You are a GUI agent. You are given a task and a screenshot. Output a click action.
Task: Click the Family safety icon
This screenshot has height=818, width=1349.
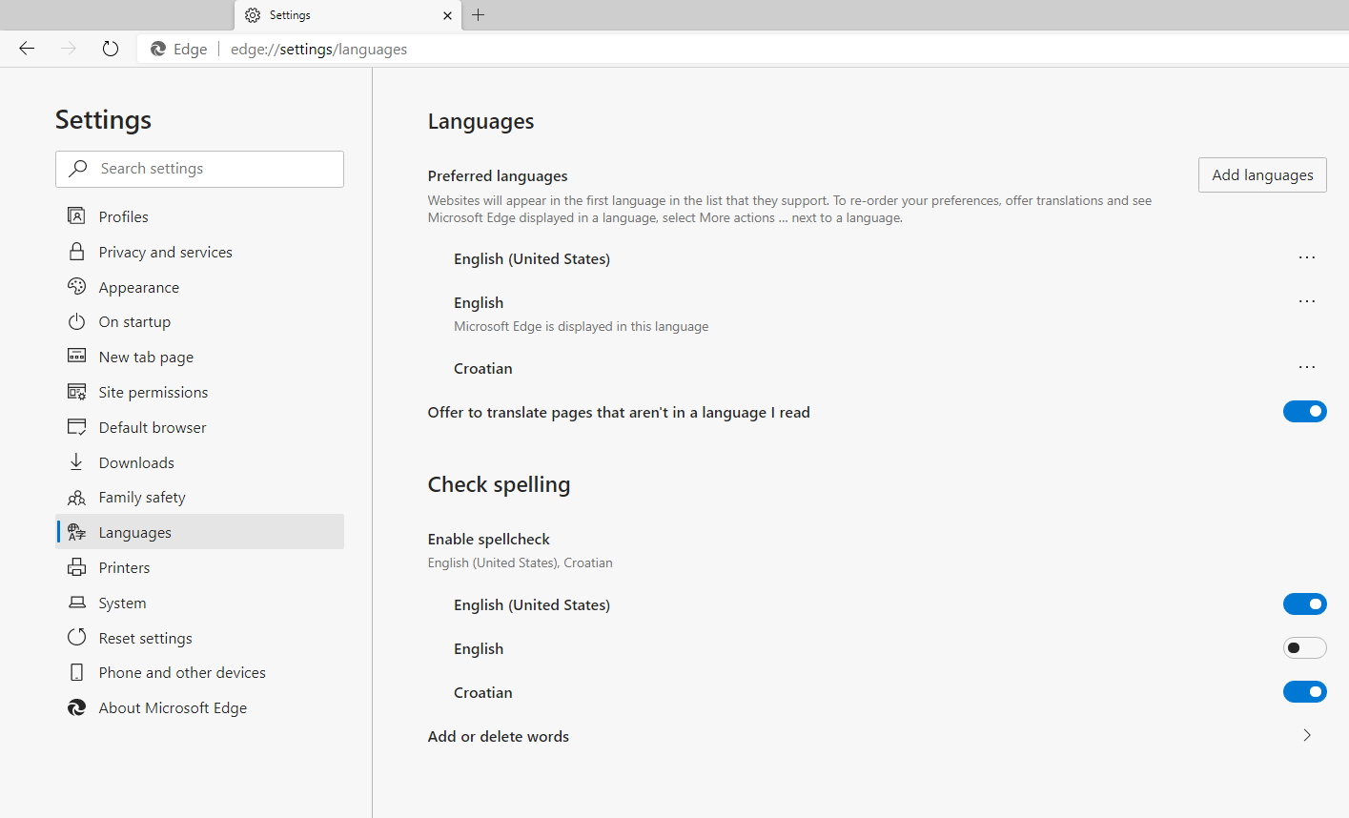click(x=76, y=497)
